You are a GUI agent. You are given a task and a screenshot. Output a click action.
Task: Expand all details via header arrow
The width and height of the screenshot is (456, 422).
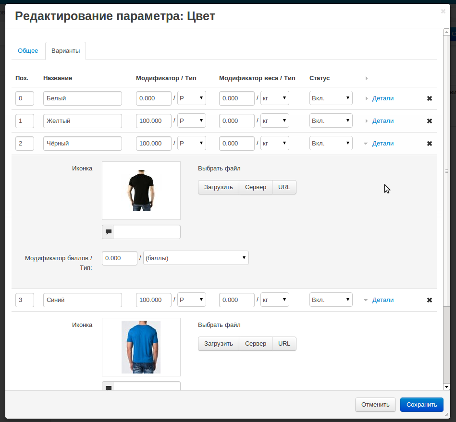tap(367, 78)
